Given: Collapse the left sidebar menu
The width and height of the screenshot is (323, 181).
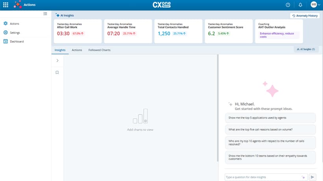Looking at the screenshot, I should click(45, 14).
